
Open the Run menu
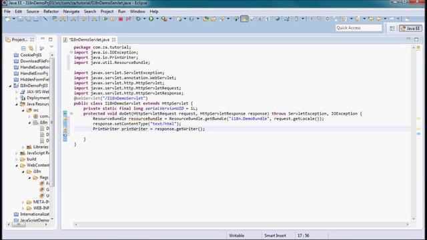[121, 11]
